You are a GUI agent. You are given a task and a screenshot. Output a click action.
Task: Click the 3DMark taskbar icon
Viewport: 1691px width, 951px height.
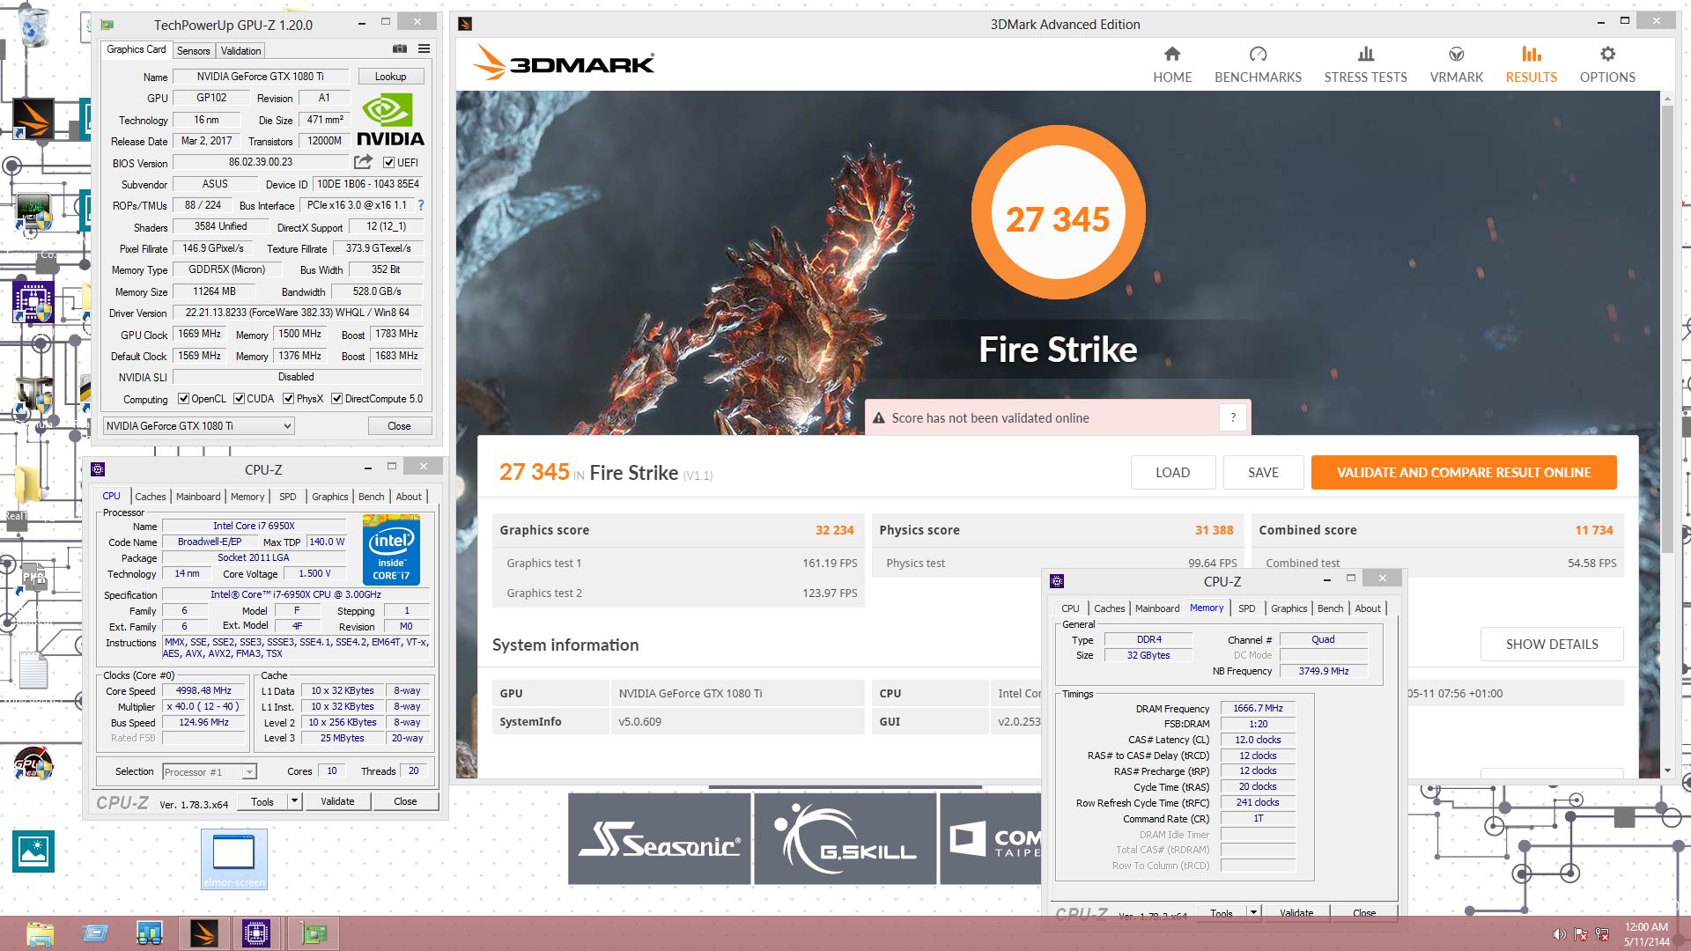click(x=203, y=933)
